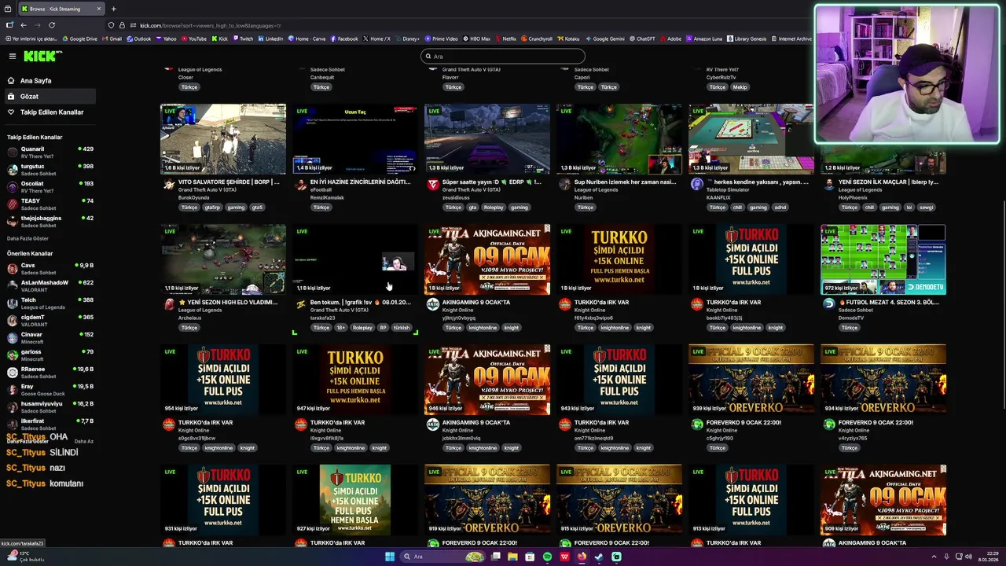Click TEASY channel avatar in sidebar
Image resolution: width=1006 pixels, height=566 pixels.
13,204
